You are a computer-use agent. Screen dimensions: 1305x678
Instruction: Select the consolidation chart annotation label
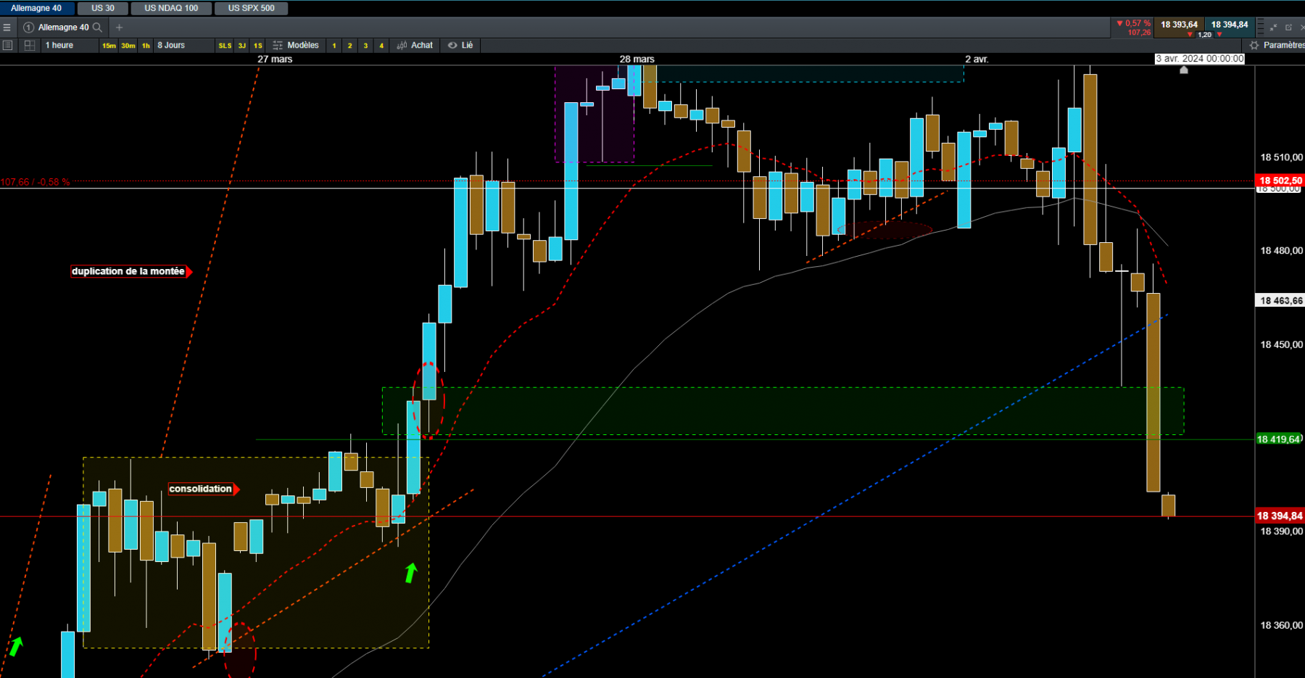201,489
